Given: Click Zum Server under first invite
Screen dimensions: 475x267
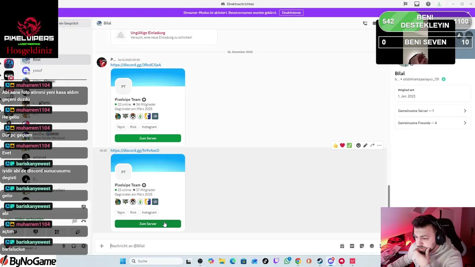Looking at the screenshot, I should (148, 138).
